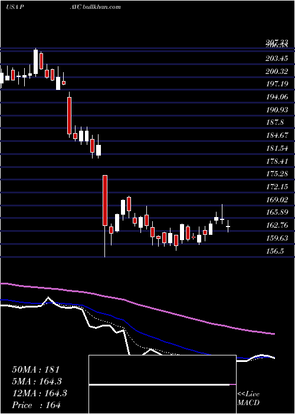Screen dimensions: 295x414
Task: Click the 184.67 price level label
Action: point(277,135)
